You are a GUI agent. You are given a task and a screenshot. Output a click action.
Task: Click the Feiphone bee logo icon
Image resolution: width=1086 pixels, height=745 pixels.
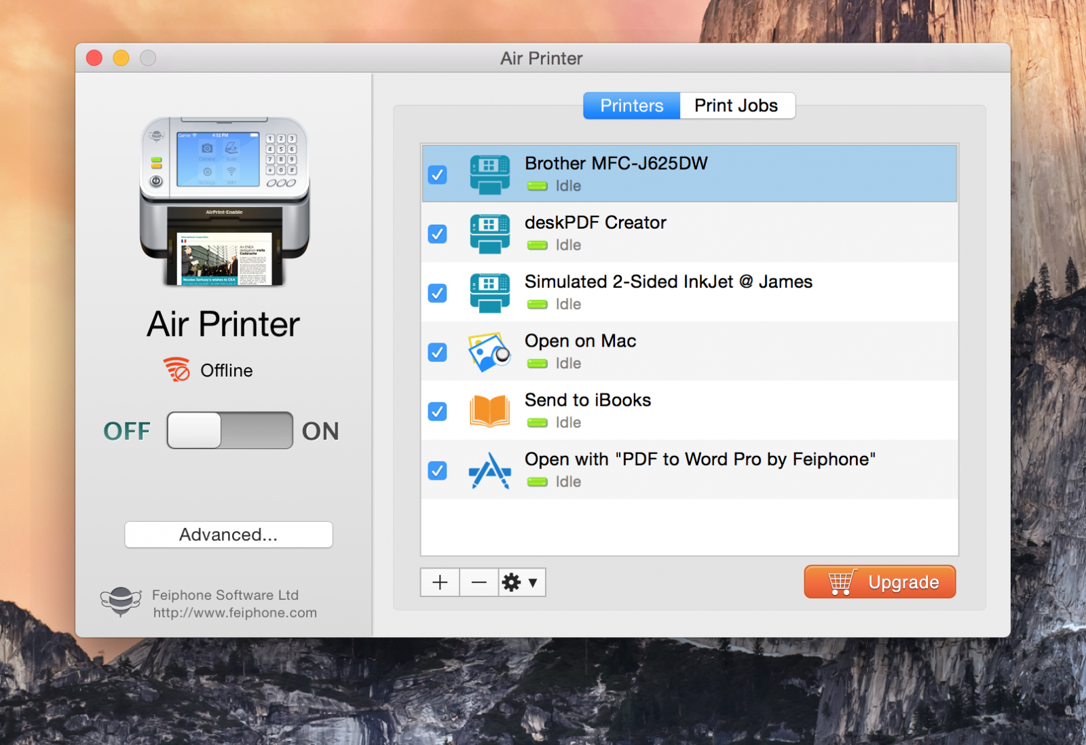121,602
